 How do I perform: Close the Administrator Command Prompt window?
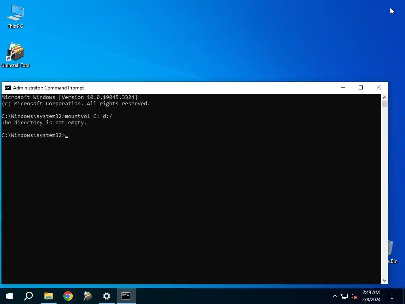(x=379, y=87)
